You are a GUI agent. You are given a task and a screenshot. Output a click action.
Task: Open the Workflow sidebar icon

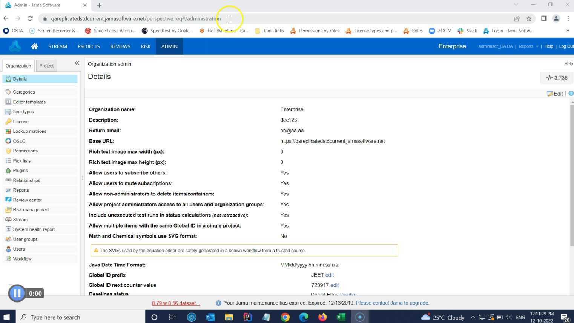[8, 259]
